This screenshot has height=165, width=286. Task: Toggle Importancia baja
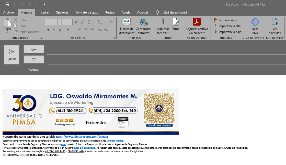228,32
